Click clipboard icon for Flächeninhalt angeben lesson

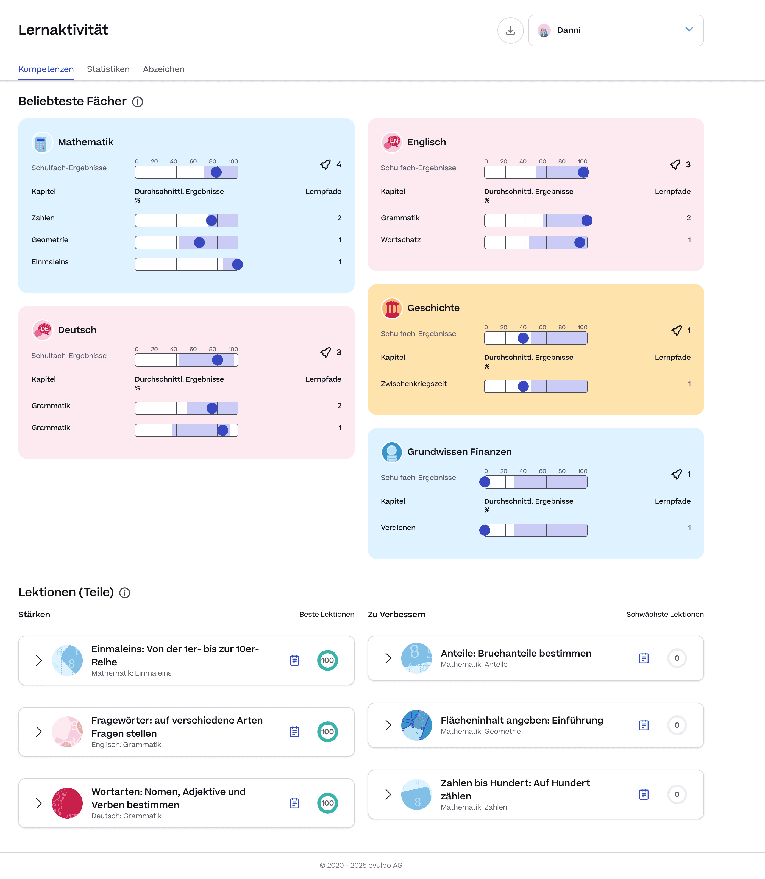644,725
